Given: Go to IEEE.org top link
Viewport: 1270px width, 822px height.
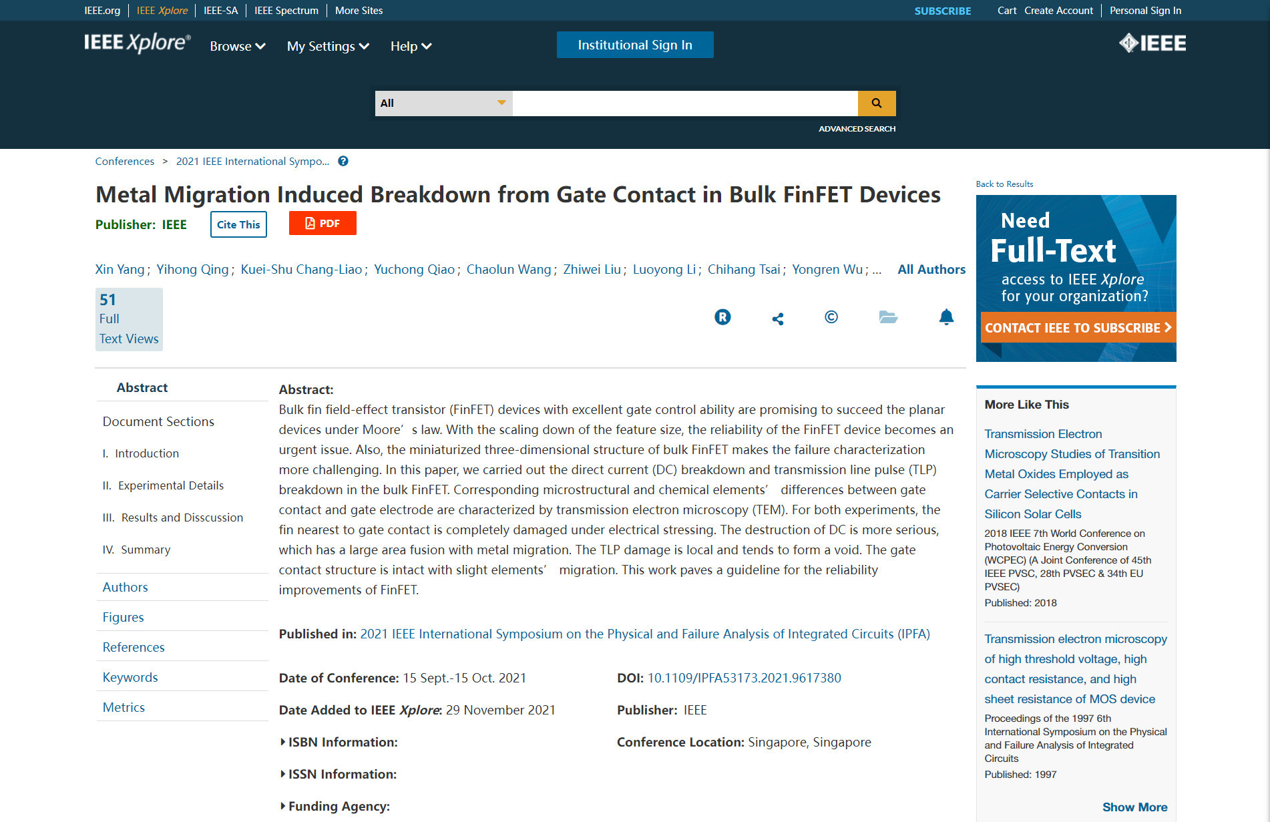Looking at the screenshot, I should tap(102, 11).
